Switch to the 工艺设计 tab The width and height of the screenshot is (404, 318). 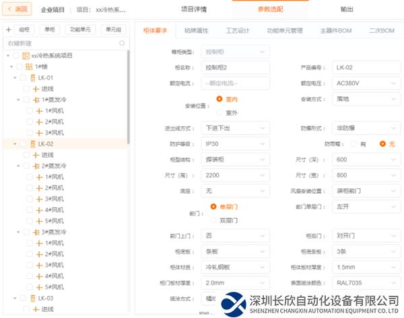[238, 31]
